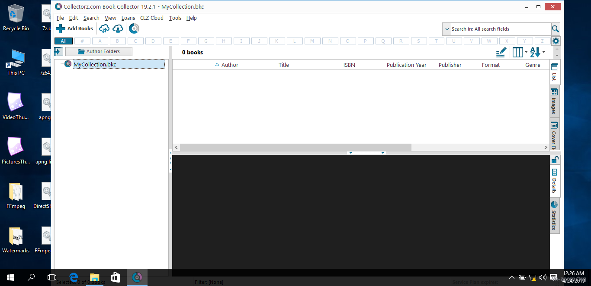This screenshot has height=286, width=591.
Task: Sort by Publisher column header
Action: point(450,65)
